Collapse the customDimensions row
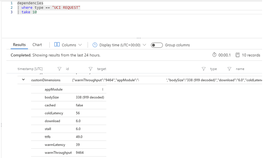Viewport: 266px width, 158px height. click(x=24, y=79)
